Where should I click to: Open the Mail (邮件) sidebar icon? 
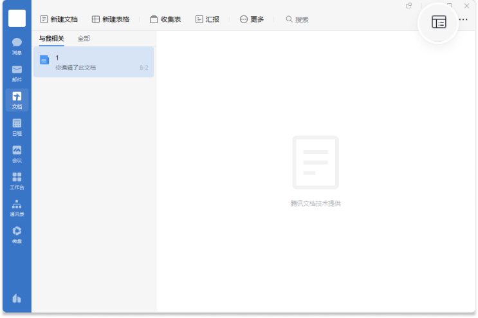click(x=17, y=73)
